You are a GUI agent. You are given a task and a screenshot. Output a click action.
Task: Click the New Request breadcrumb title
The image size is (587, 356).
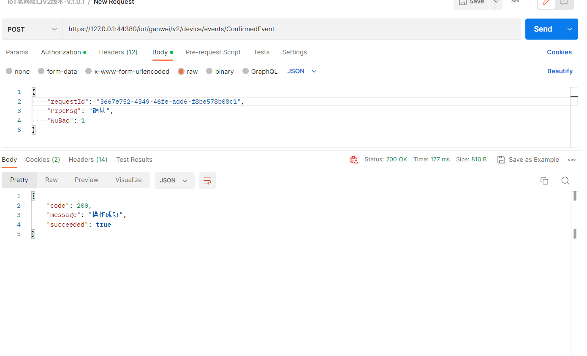click(x=114, y=3)
